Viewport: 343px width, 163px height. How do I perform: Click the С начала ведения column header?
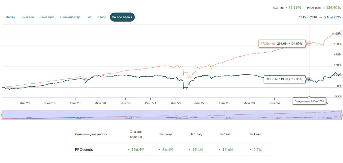tap(136, 134)
